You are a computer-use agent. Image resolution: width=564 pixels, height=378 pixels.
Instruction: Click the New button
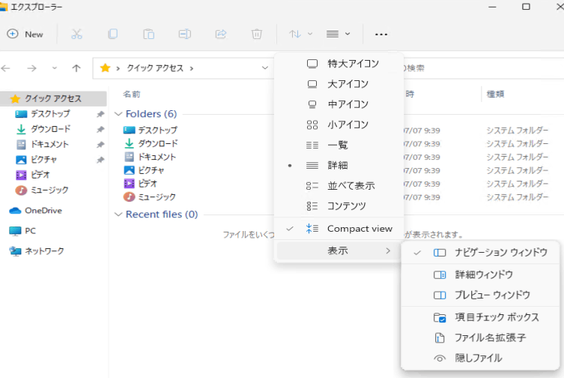point(25,34)
